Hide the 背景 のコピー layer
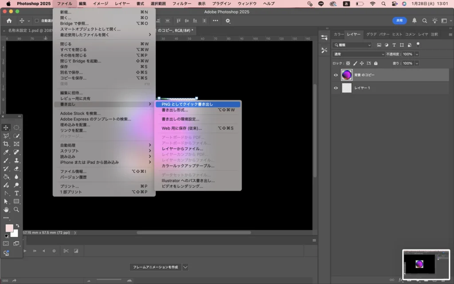 tap(336, 75)
